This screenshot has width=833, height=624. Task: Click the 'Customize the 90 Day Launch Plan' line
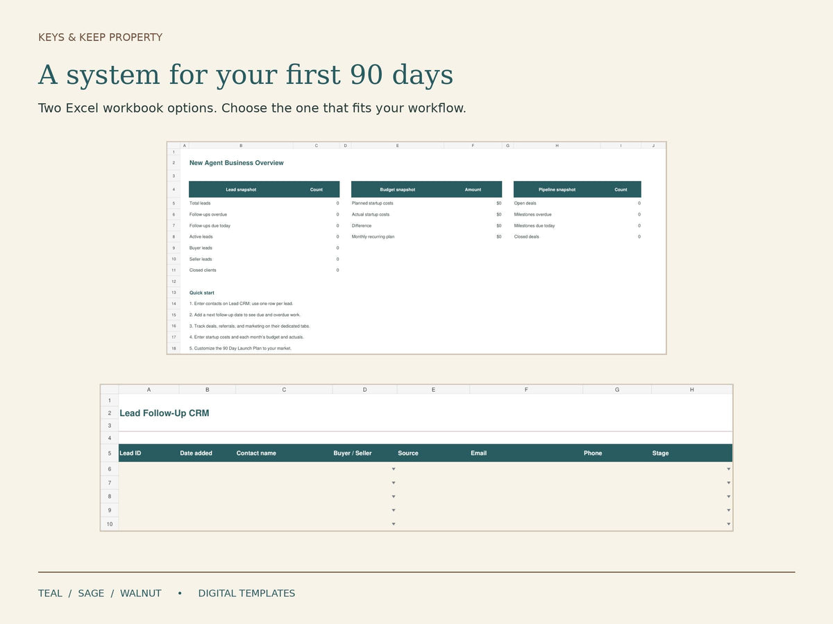(240, 348)
